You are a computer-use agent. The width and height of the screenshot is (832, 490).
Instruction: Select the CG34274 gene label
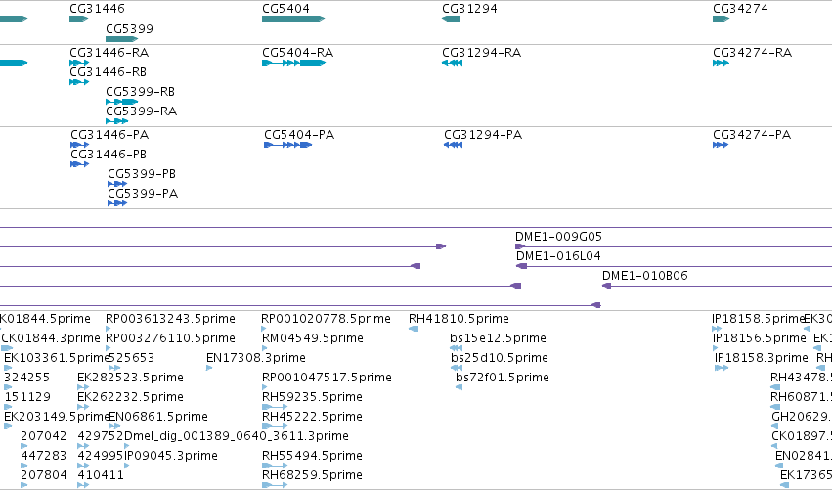pos(740,9)
